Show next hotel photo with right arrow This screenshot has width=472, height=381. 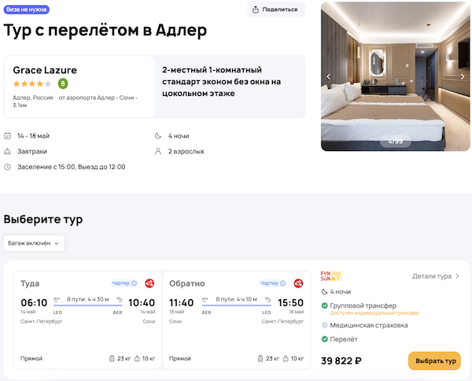pyautogui.click(x=463, y=76)
